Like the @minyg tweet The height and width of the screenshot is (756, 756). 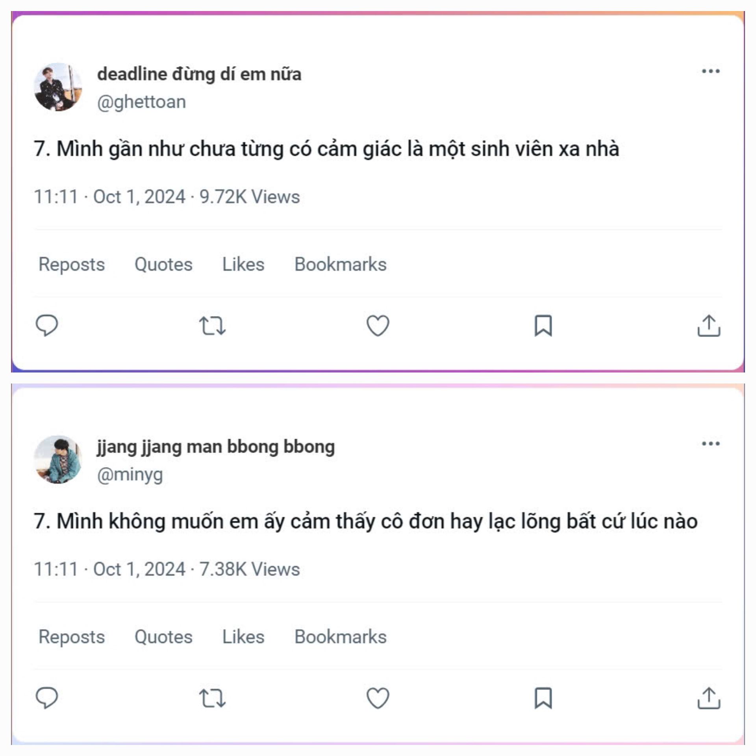point(378,698)
